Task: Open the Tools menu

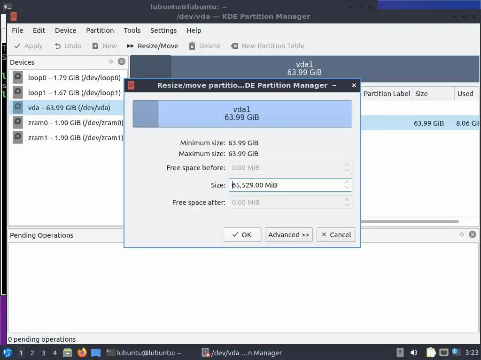Action: click(132, 30)
